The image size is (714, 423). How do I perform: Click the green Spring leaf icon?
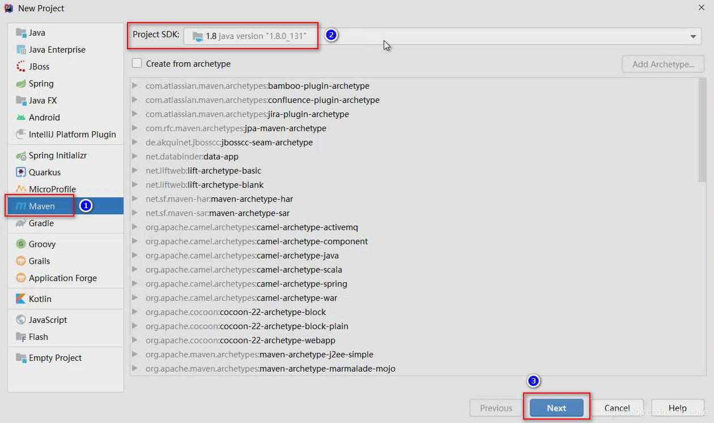tap(21, 84)
